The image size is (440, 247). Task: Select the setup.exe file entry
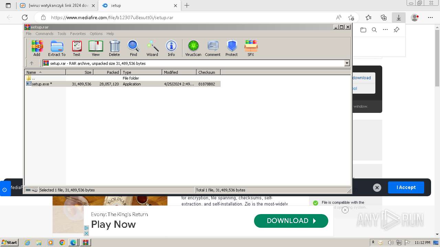123,84
